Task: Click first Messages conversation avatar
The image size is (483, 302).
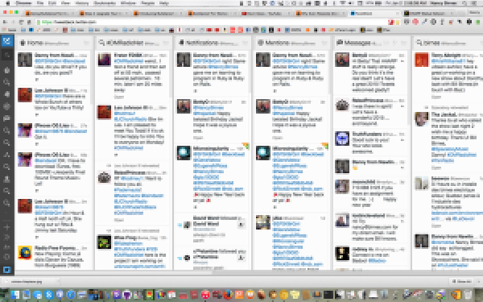Action: (342, 60)
